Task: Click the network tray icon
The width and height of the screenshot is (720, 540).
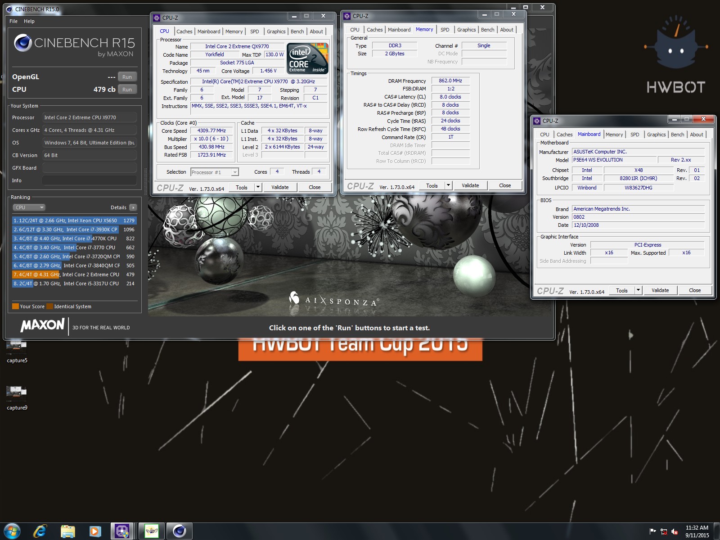Action: pos(664,531)
